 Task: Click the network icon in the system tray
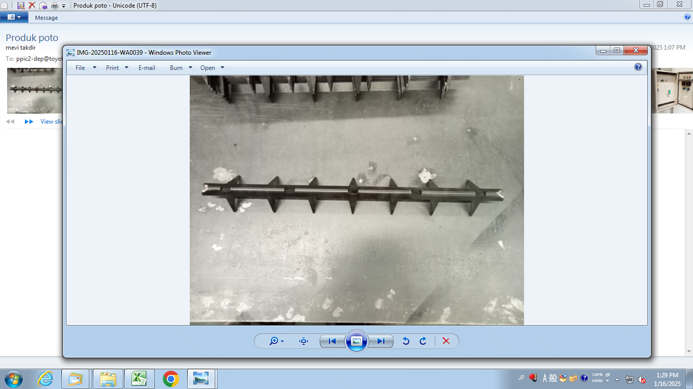pos(630,379)
